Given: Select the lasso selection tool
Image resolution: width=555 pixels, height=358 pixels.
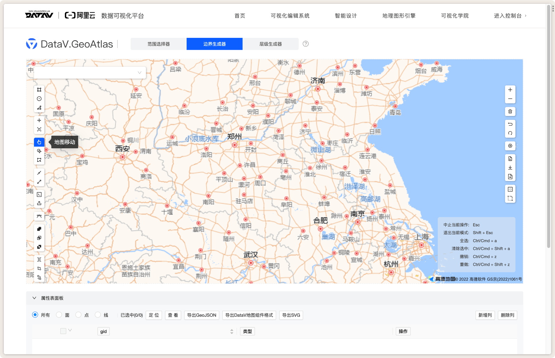Looking at the screenshot, I should (x=39, y=151).
